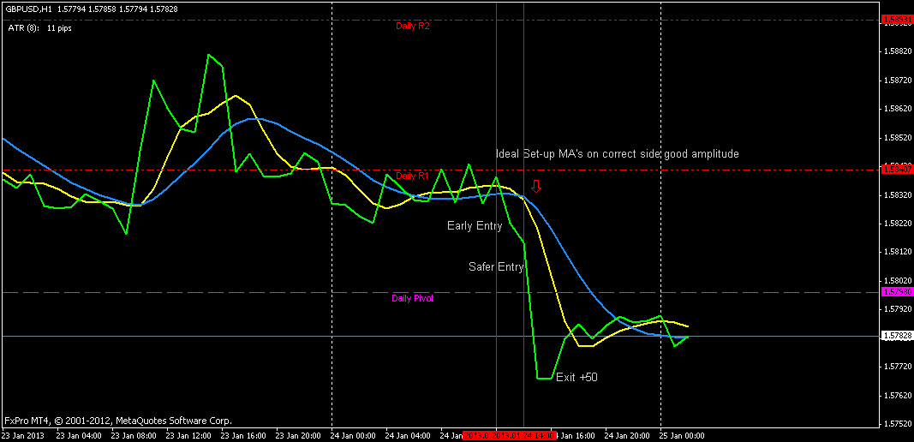
Task: Click the ATR (8) indicator label
Action: tap(39, 27)
